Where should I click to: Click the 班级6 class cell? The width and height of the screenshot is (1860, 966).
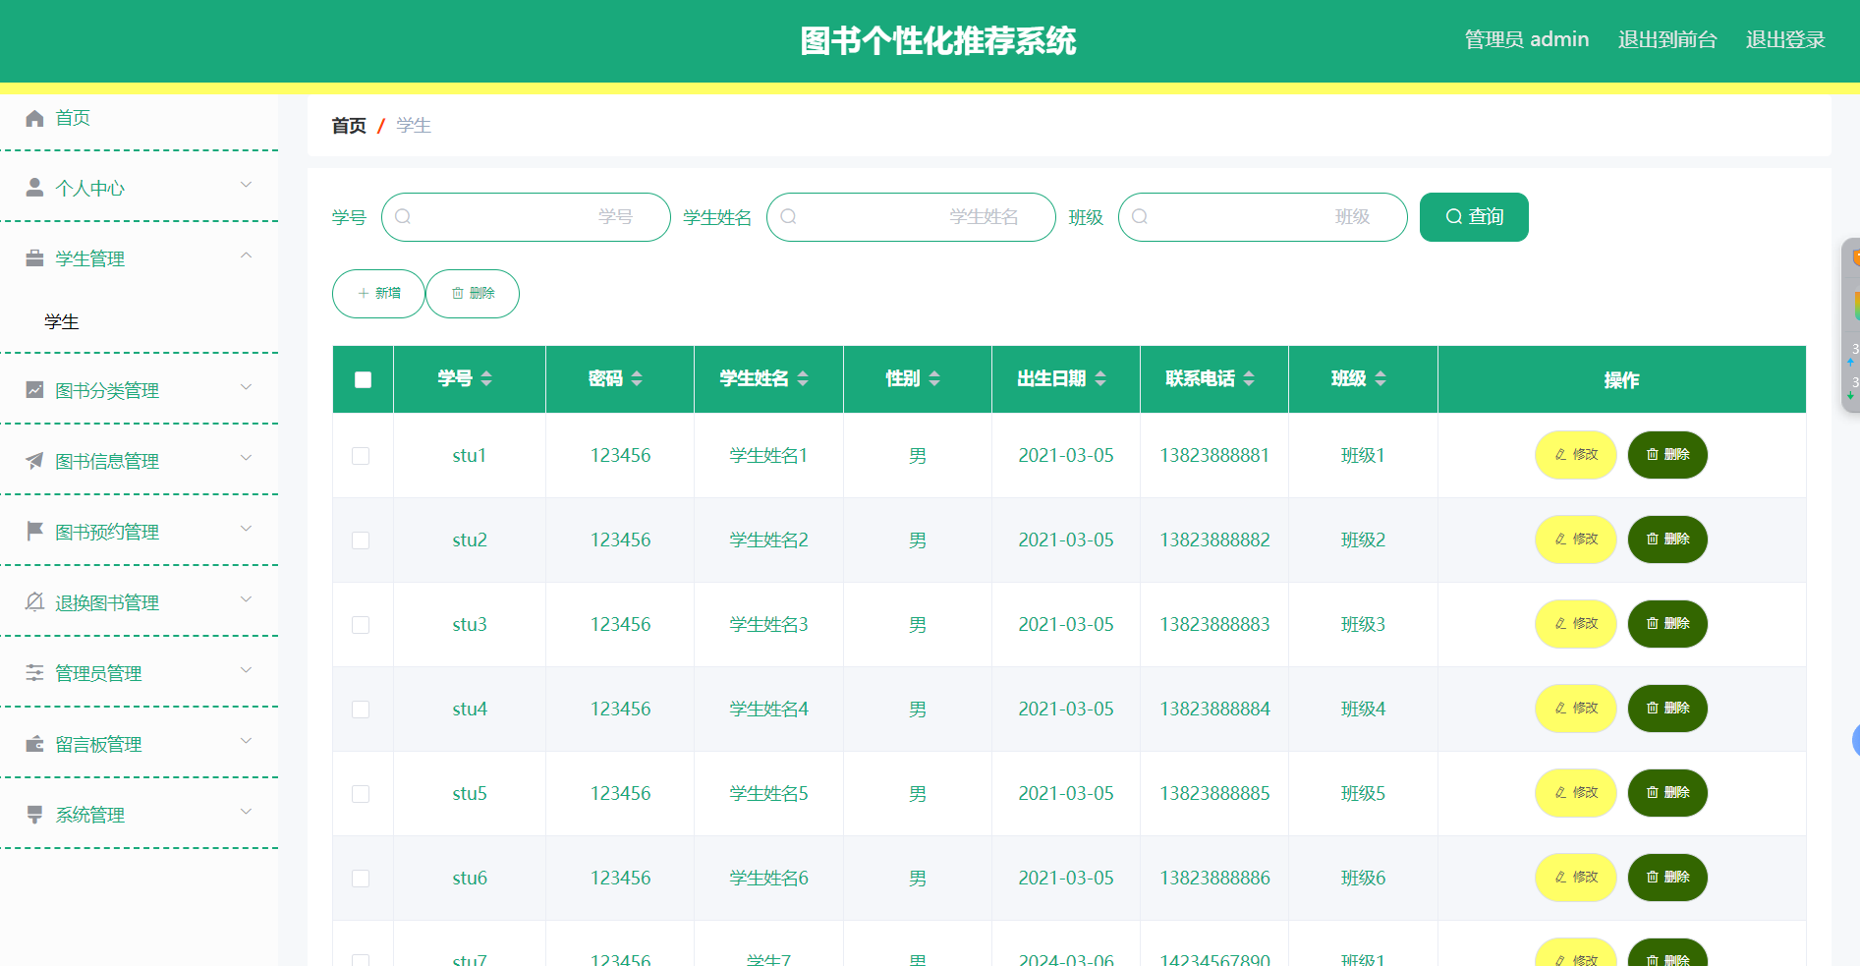point(1363,879)
